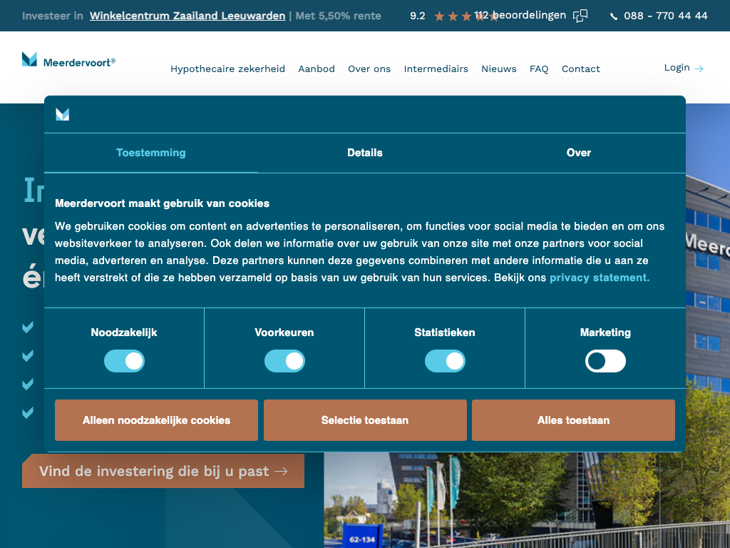The width and height of the screenshot is (730, 548).
Task: Open Hypothecaire zekerheid menu item
Action: (227, 69)
